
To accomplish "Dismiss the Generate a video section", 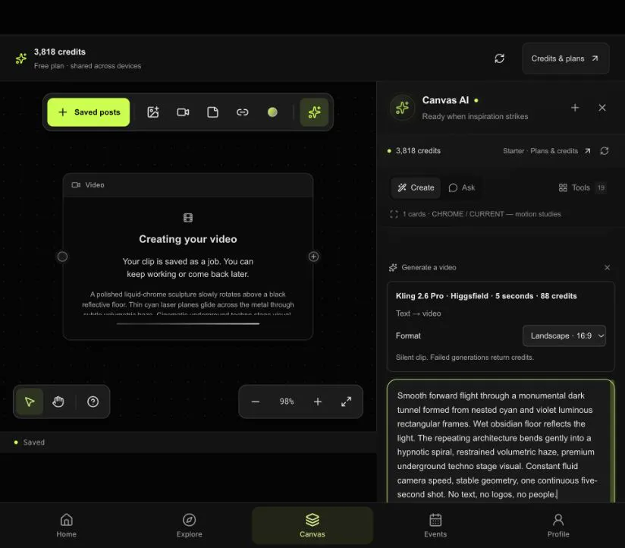I will 607,268.
